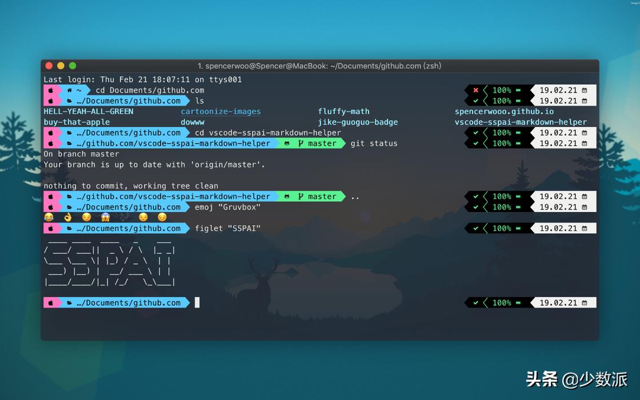Viewport: 640px width, 400px height.
Task: Click the HELL-YEAH-ALL-GREEN directory name
Action: (x=89, y=111)
